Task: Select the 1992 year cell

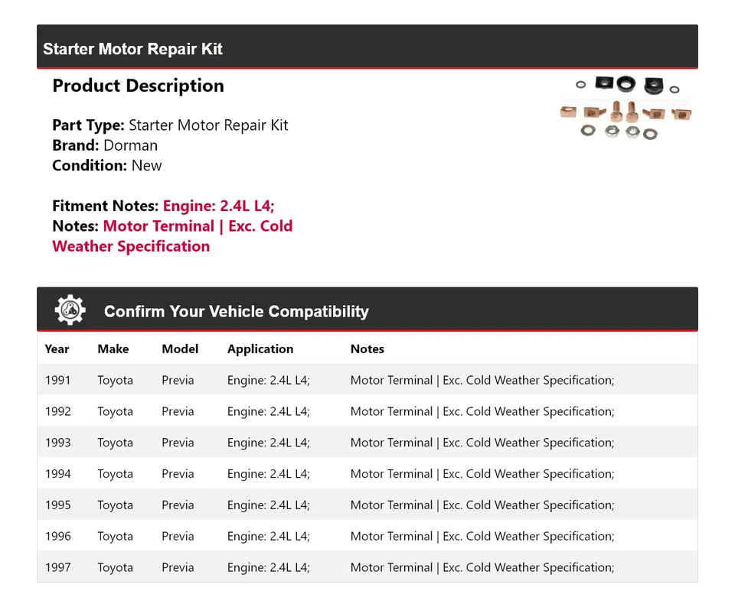Action: (57, 411)
